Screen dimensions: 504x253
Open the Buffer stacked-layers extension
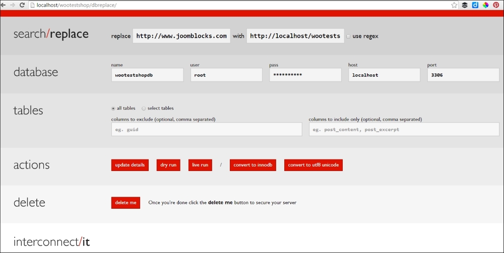pyautogui.click(x=465, y=5)
